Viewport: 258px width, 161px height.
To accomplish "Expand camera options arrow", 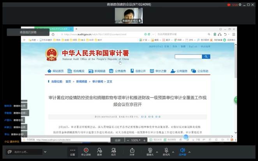I will (157, 150).
